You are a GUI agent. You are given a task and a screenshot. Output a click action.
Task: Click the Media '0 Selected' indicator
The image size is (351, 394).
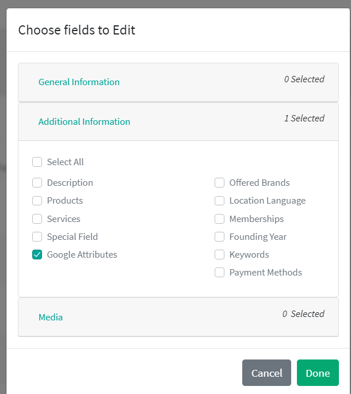(303, 314)
